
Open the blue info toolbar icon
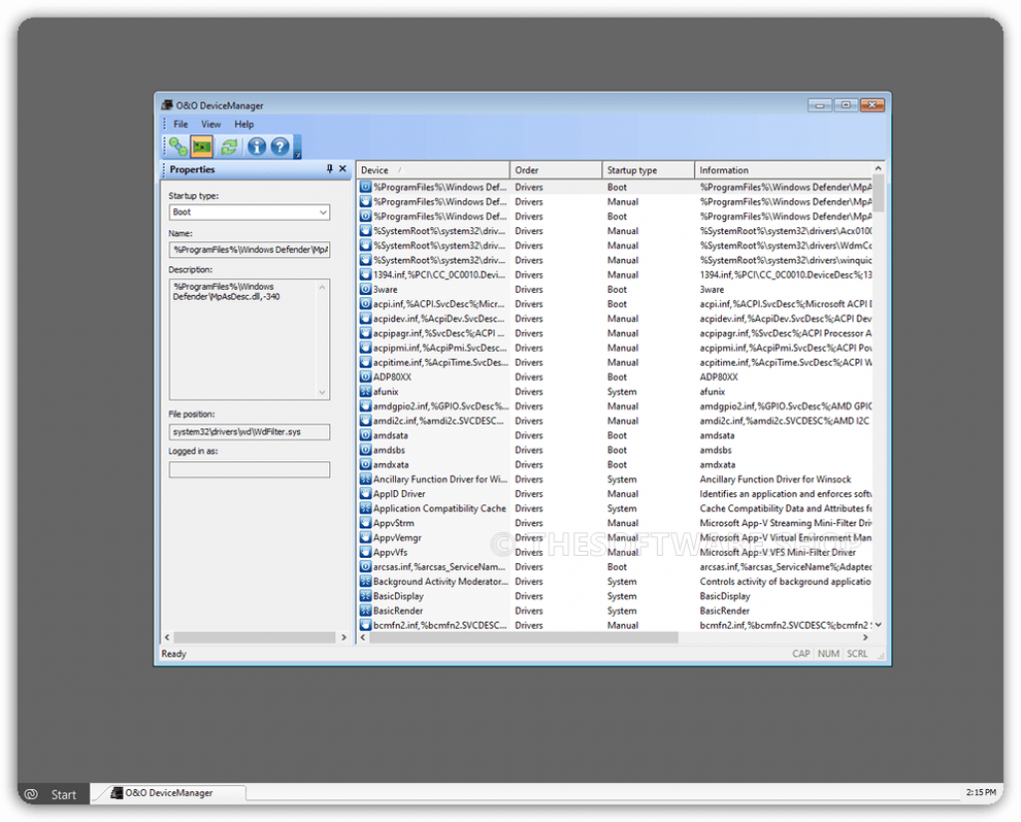click(x=256, y=147)
